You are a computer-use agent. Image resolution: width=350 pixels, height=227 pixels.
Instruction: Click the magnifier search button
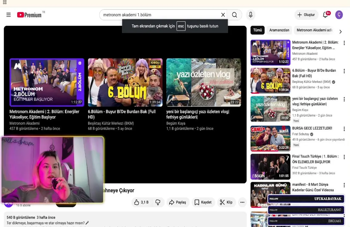click(x=234, y=15)
